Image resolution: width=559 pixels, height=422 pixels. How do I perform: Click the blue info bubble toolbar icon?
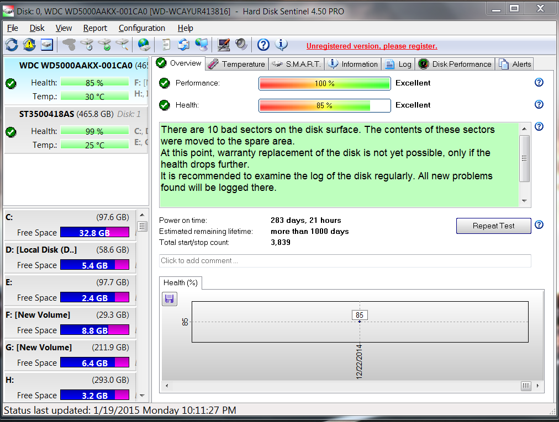click(281, 45)
